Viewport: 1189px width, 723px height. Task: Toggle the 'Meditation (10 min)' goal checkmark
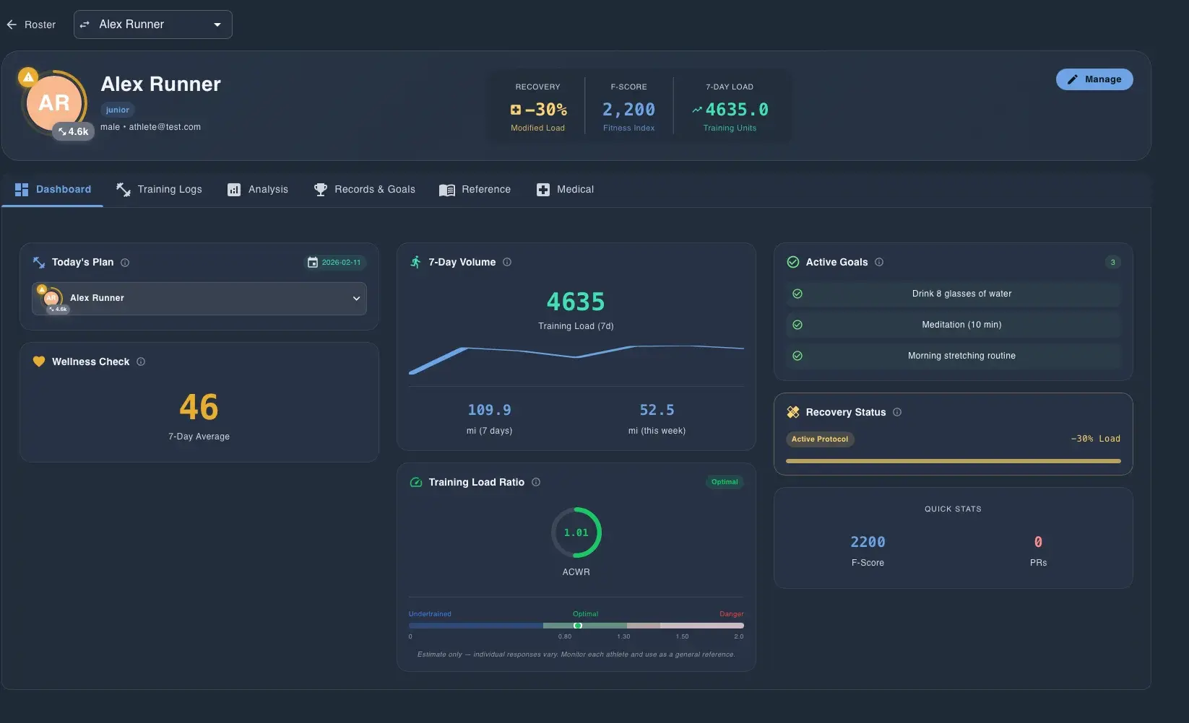pos(797,325)
